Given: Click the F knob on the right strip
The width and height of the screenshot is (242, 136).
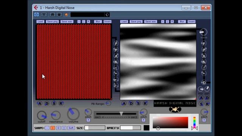Looking at the screenshot, I should (204, 44).
